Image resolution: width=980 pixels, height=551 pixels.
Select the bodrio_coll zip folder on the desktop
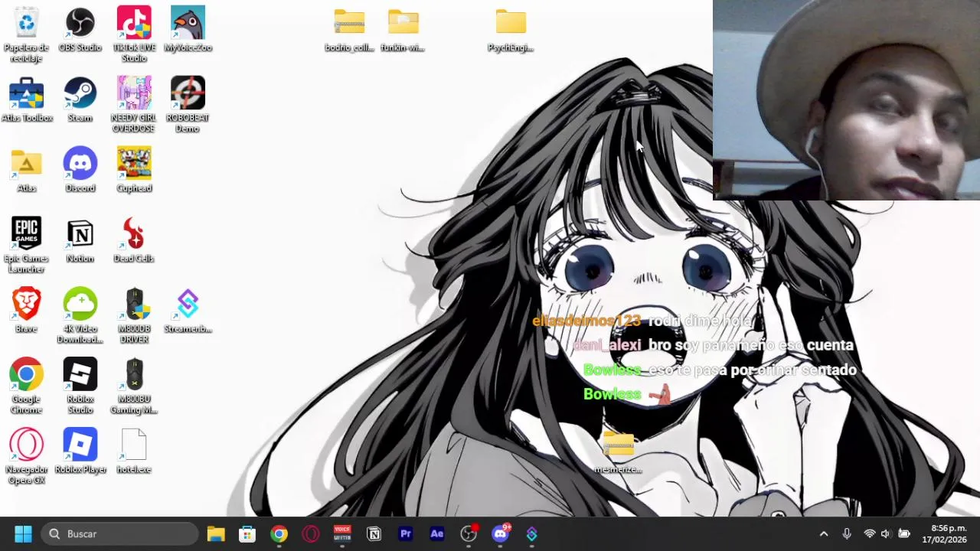click(349, 31)
